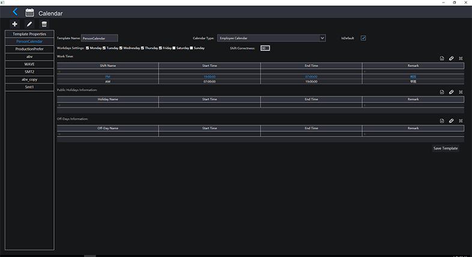
Task: Select ProductionPrefer template in list
Action: pyautogui.click(x=29, y=49)
